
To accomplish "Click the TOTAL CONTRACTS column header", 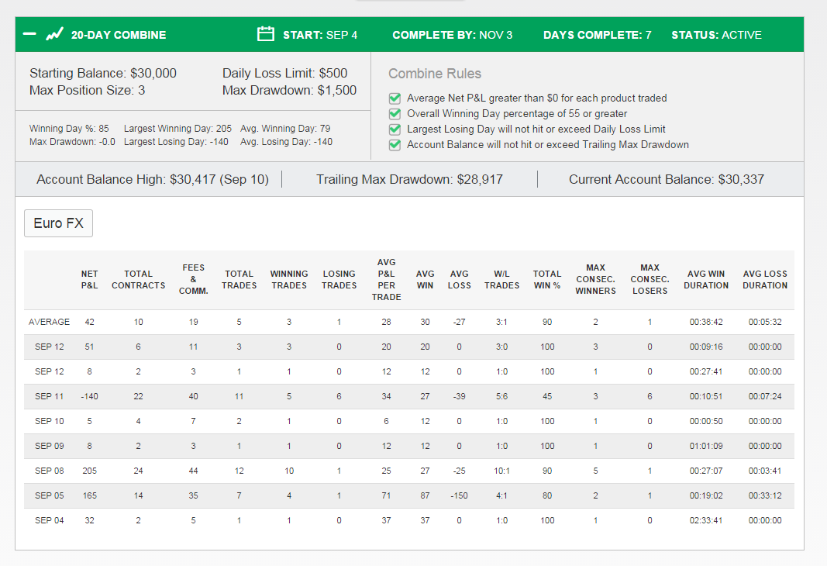I will pyautogui.click(x=138, y=280).
